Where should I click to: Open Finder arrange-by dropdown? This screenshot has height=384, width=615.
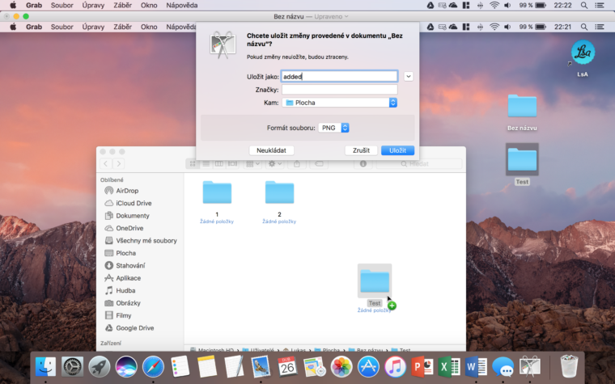(252, 164)
